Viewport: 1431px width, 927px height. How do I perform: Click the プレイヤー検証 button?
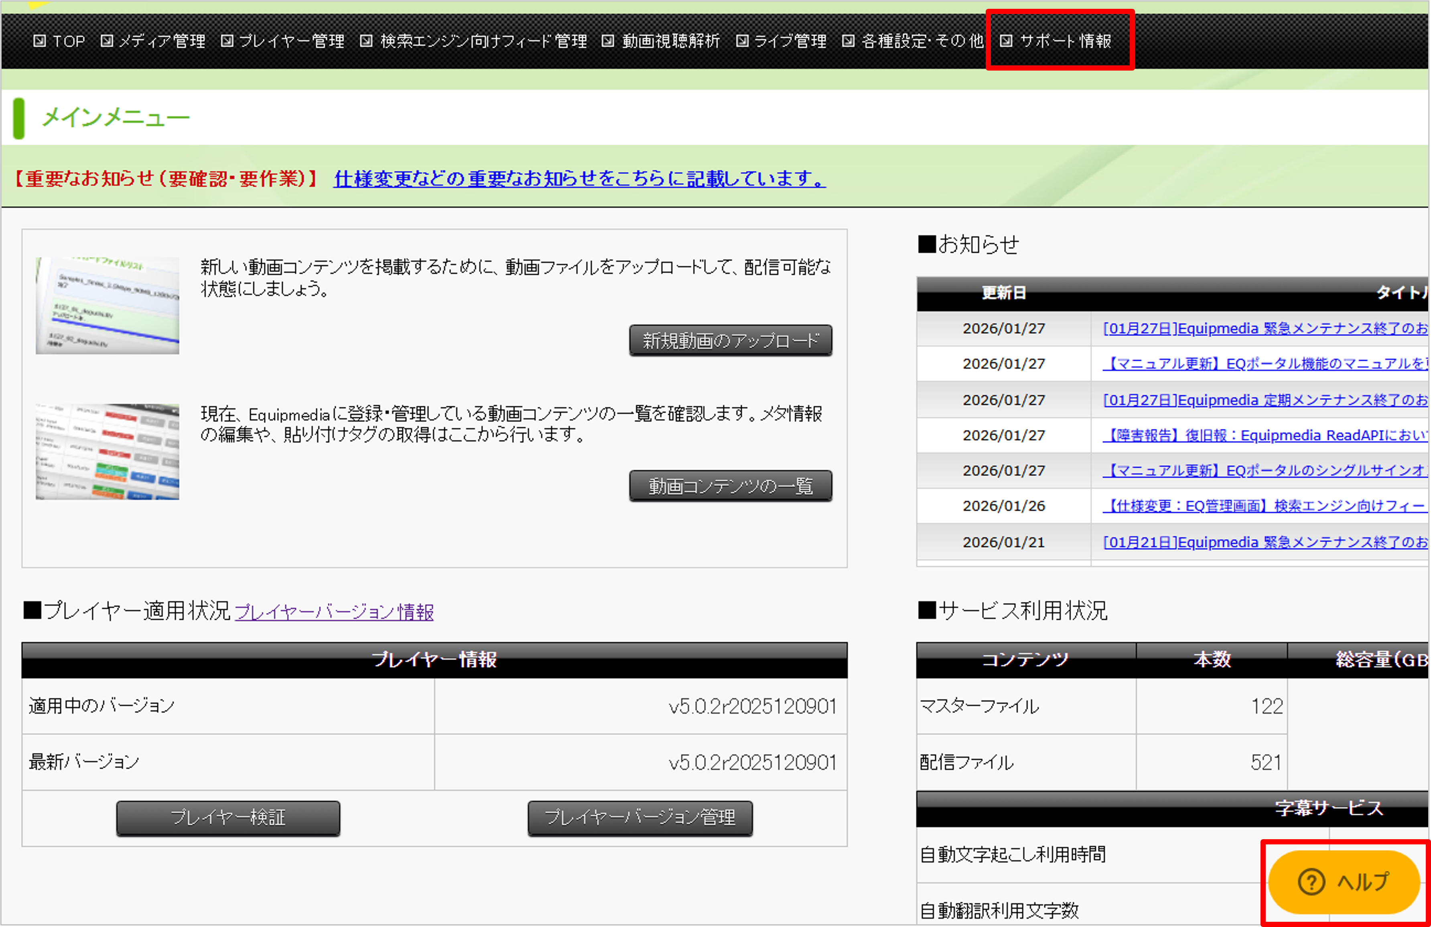point(228,818)
